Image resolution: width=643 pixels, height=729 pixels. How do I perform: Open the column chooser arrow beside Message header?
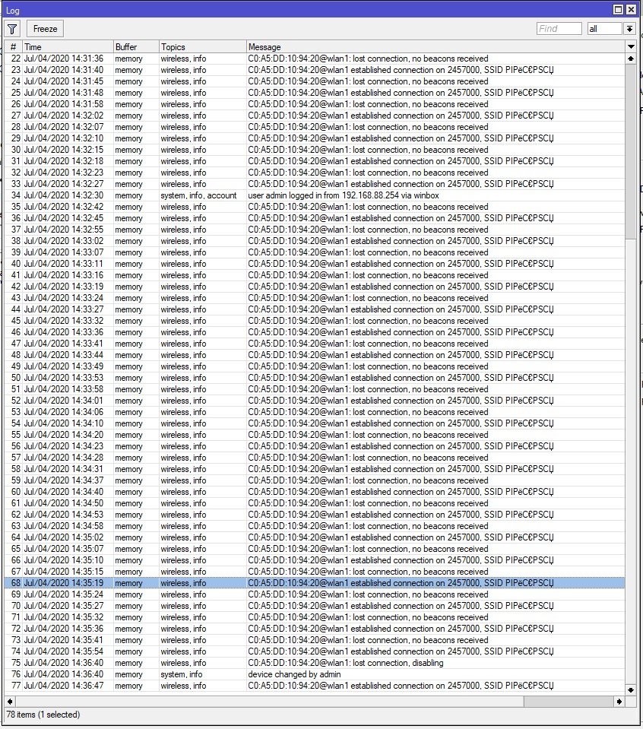click(631, 46)
